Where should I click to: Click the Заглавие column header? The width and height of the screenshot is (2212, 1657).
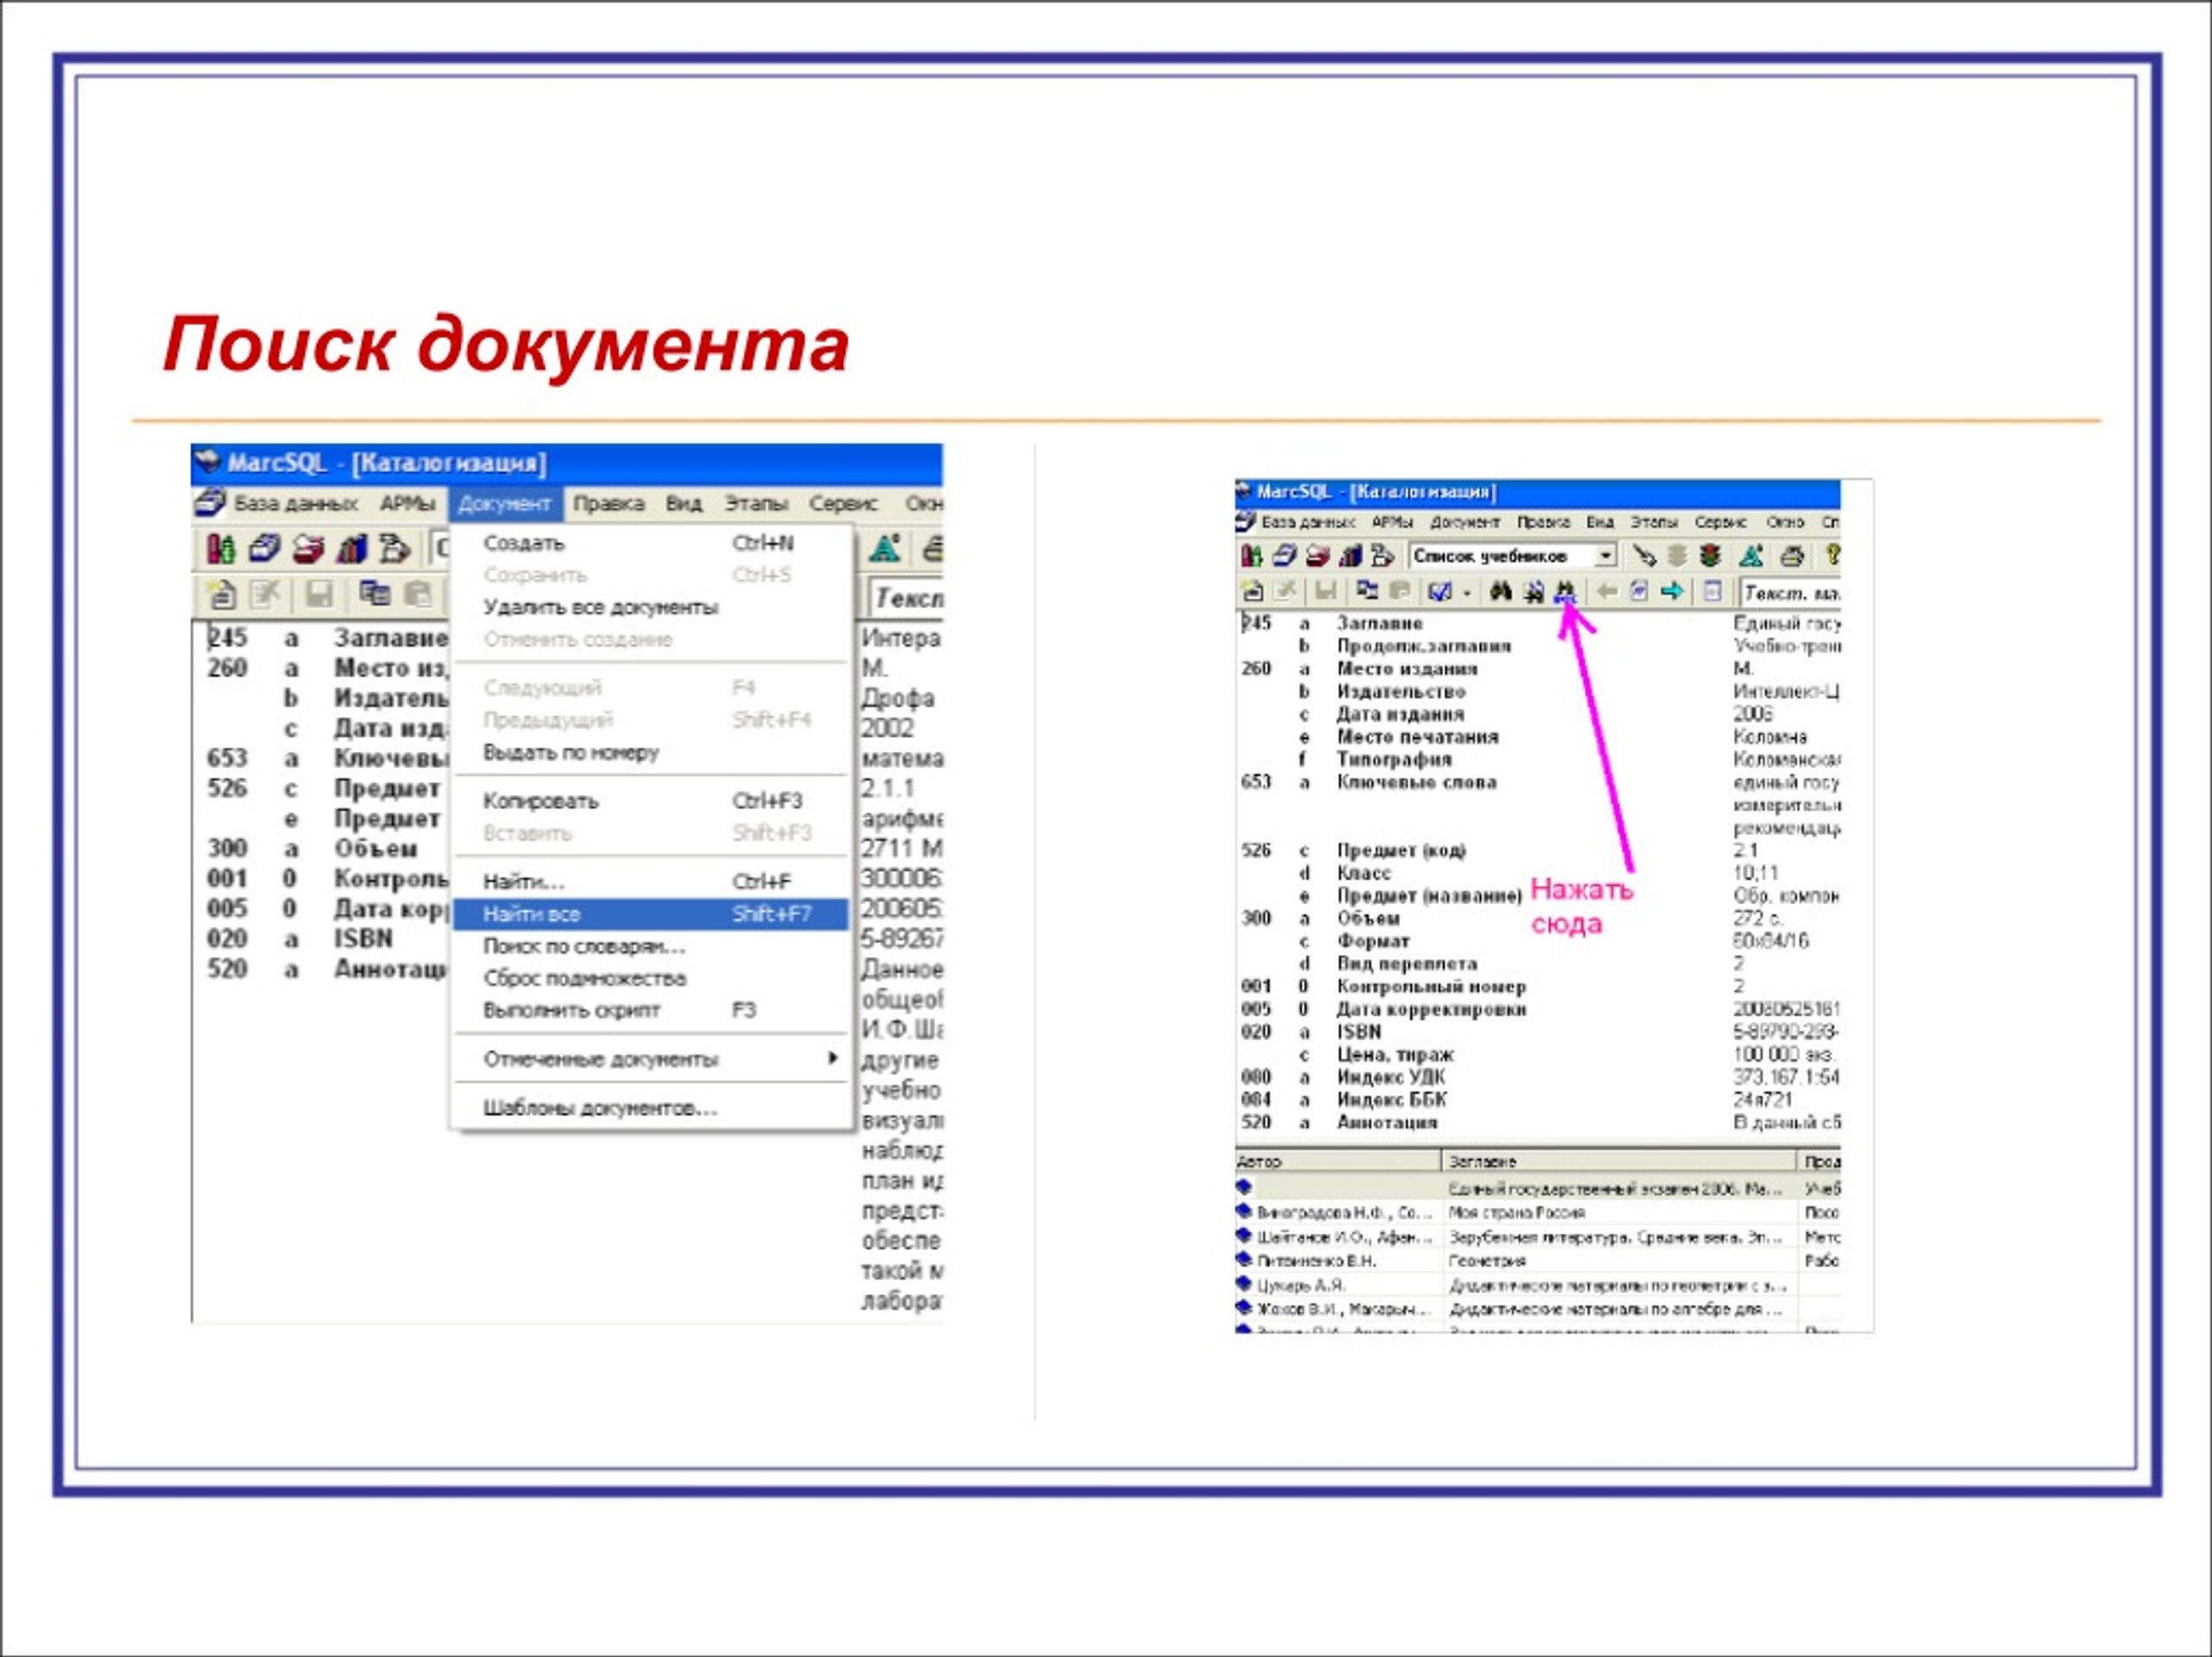click(1620, 1161)
